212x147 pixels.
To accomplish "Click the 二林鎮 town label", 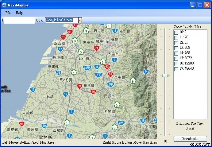I will coord(48,97).
